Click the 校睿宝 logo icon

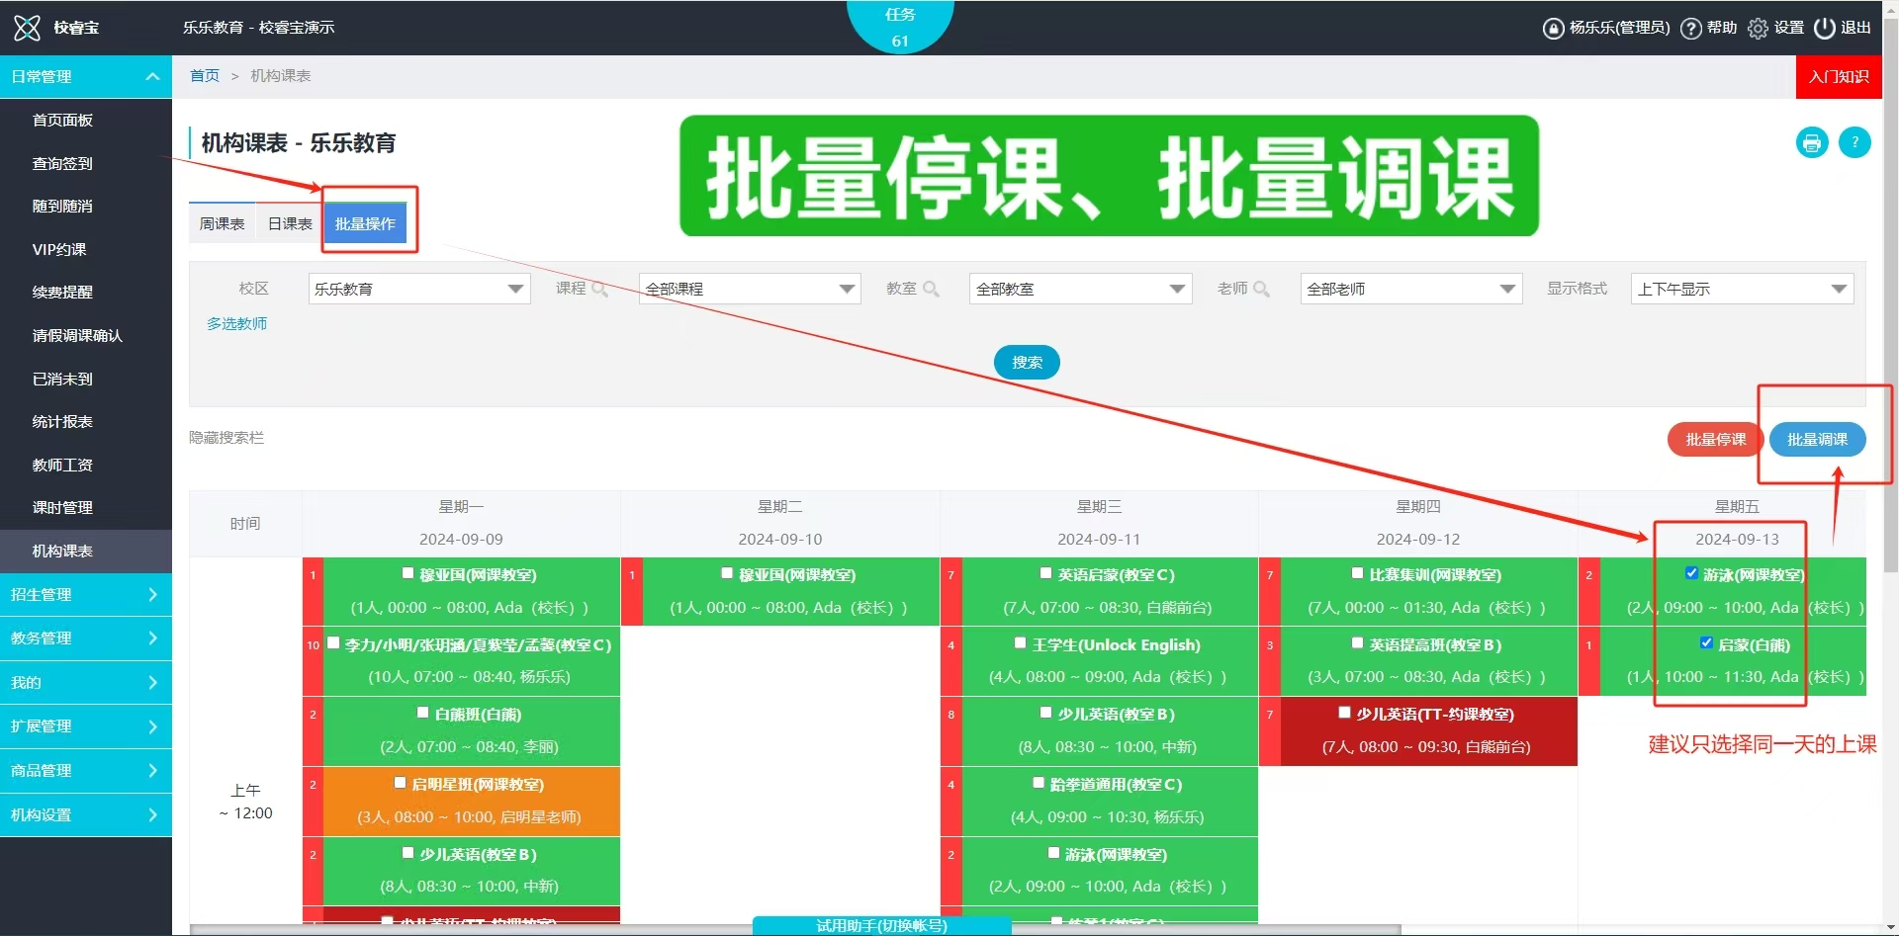coord(27,28)
